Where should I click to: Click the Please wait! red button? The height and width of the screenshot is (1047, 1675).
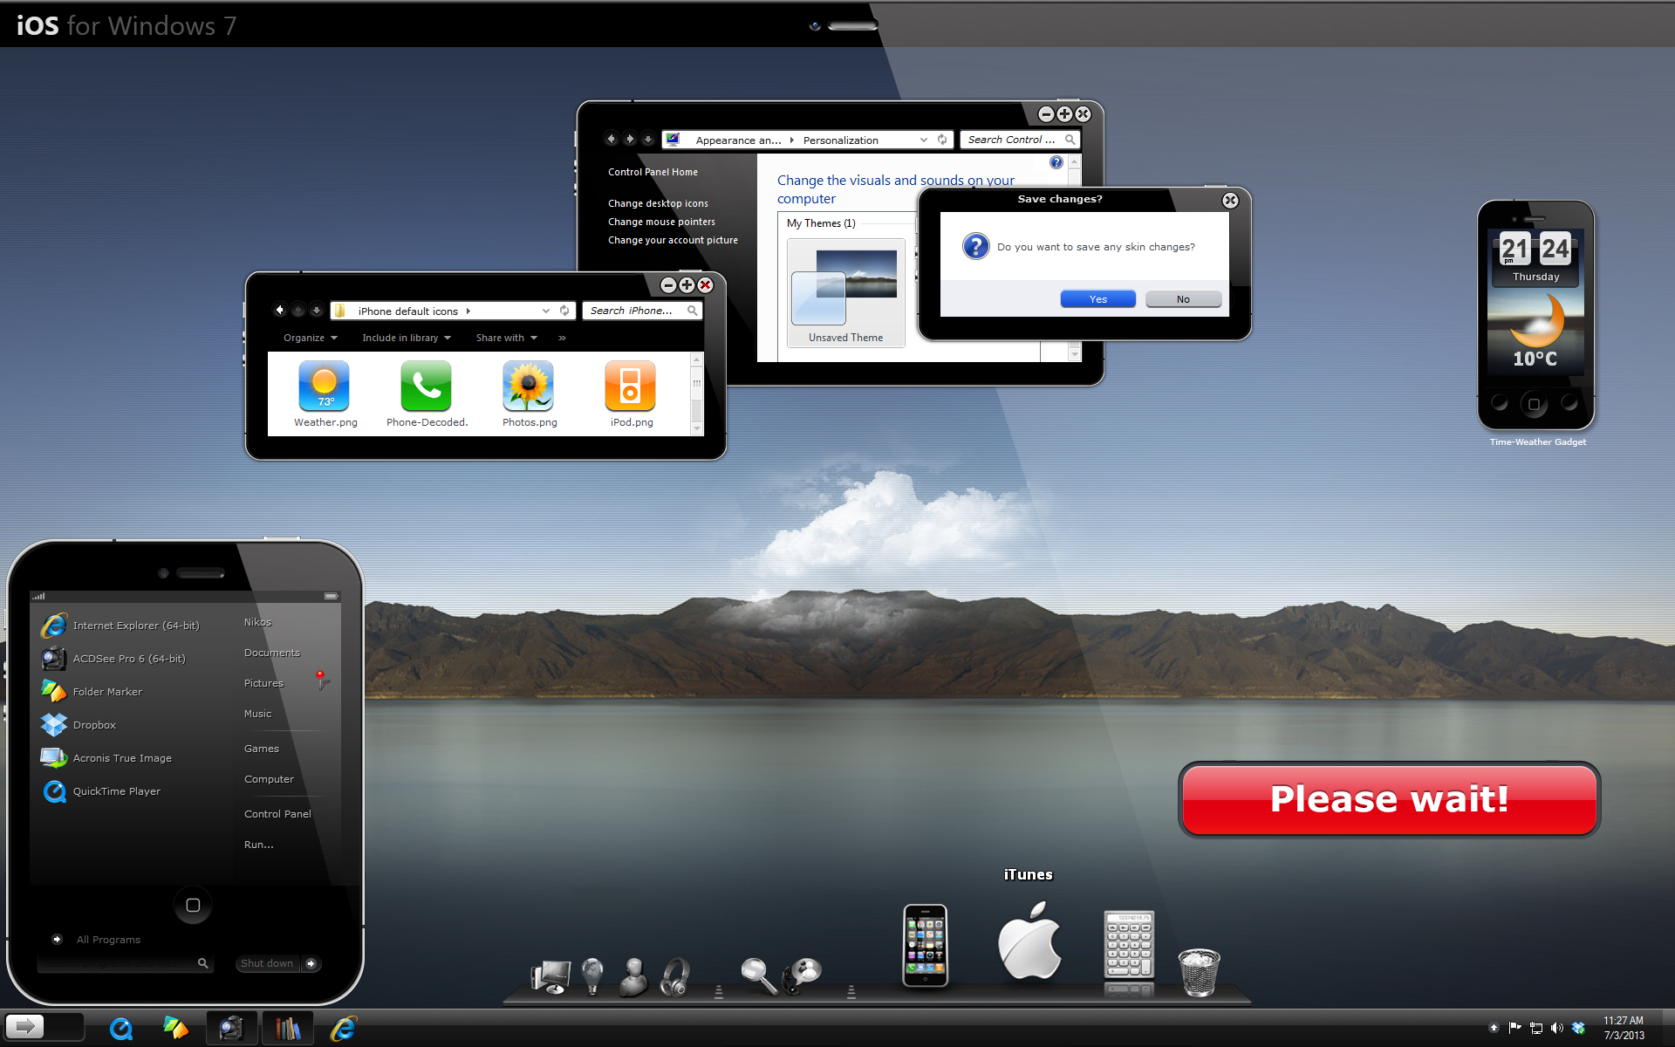(1390, 799)
